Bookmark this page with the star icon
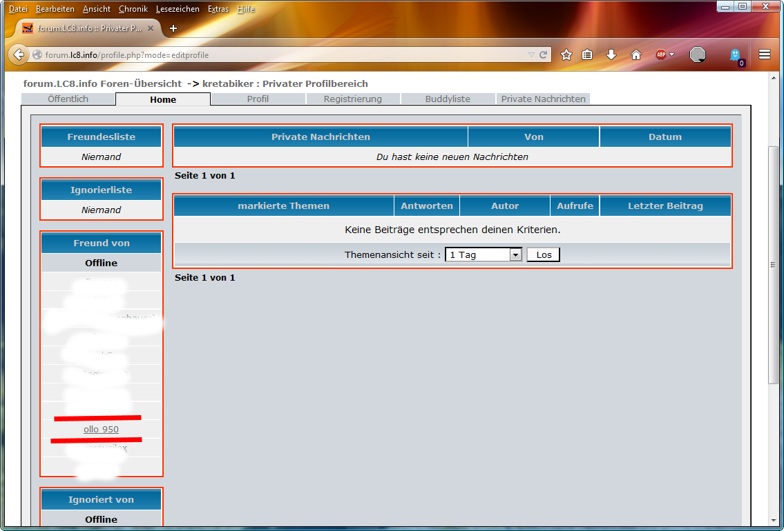The height and width of the screenshot is (531, 784). [566, 54]
